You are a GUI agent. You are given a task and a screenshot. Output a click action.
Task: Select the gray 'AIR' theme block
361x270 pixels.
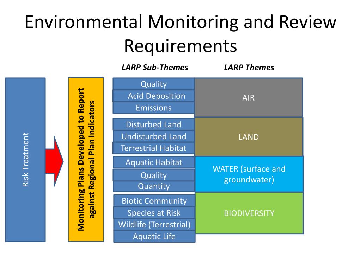coord(249,98)
